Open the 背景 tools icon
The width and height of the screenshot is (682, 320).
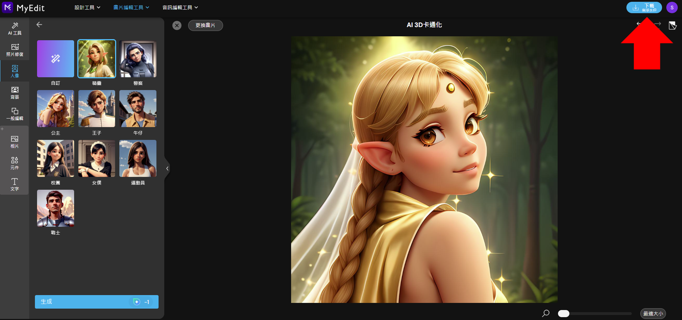click(x=15, y=93)
